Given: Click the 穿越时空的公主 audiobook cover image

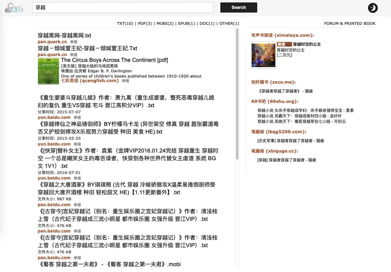Looking at the screenshot, I should (x=263, y=55).
